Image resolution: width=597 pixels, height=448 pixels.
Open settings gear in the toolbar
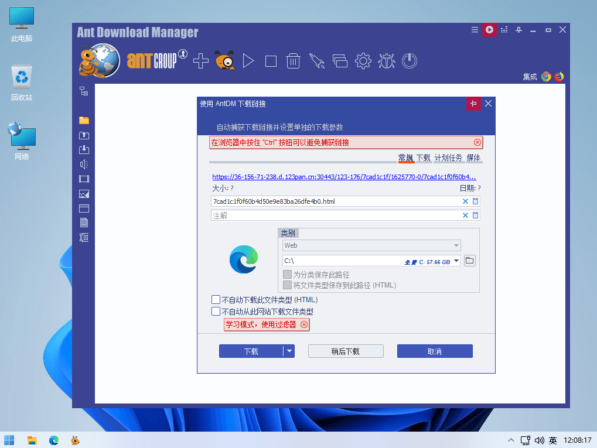(363, 61)
